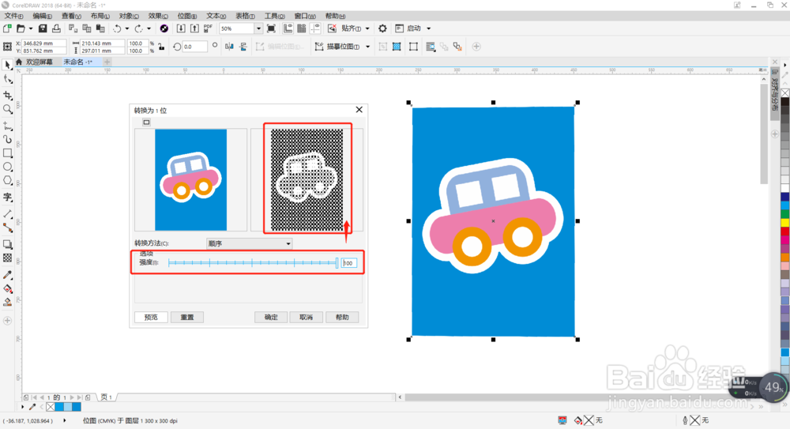790x429 pixels.
Task: Activate the Text (字) tool
Action: pos(8,197)
